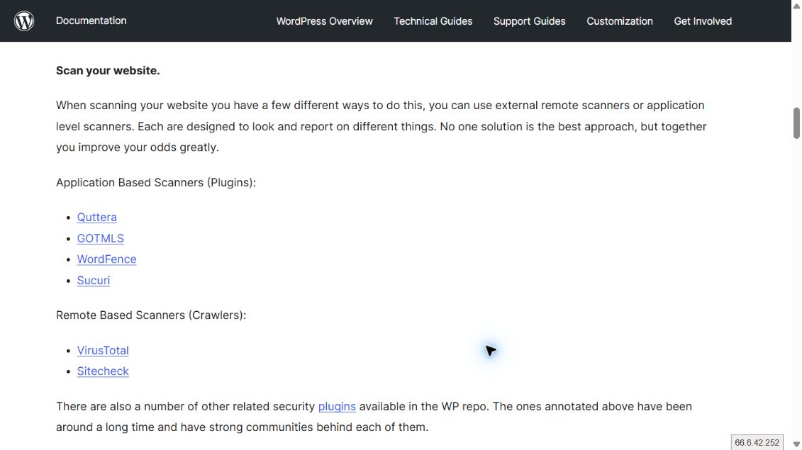Open the Customization menu
The width and height of the screenshot is (802, 450).
619,21
